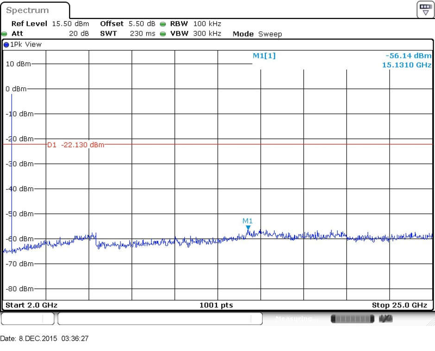Image resolution: width=435 pixels, height=351 pixels.
Task: Click green indicator dot beside RBW
Action: (163, 24)
